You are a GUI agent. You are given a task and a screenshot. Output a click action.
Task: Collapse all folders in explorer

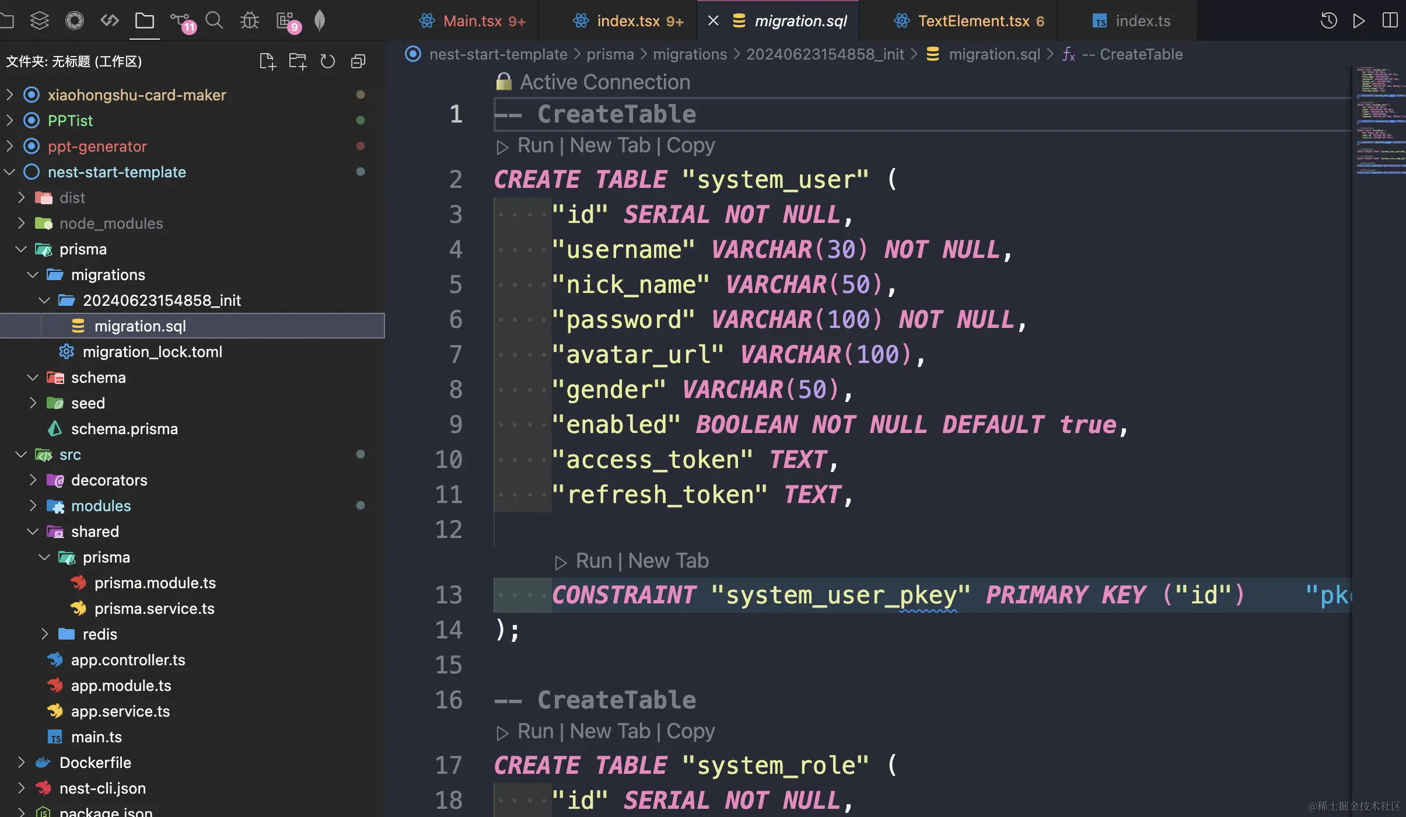coord(358,61)
